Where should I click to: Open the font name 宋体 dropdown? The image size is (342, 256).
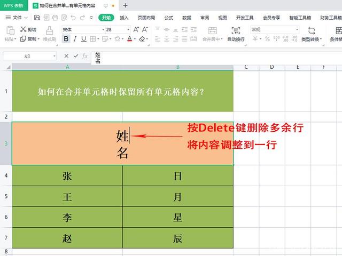coord(103,29)
